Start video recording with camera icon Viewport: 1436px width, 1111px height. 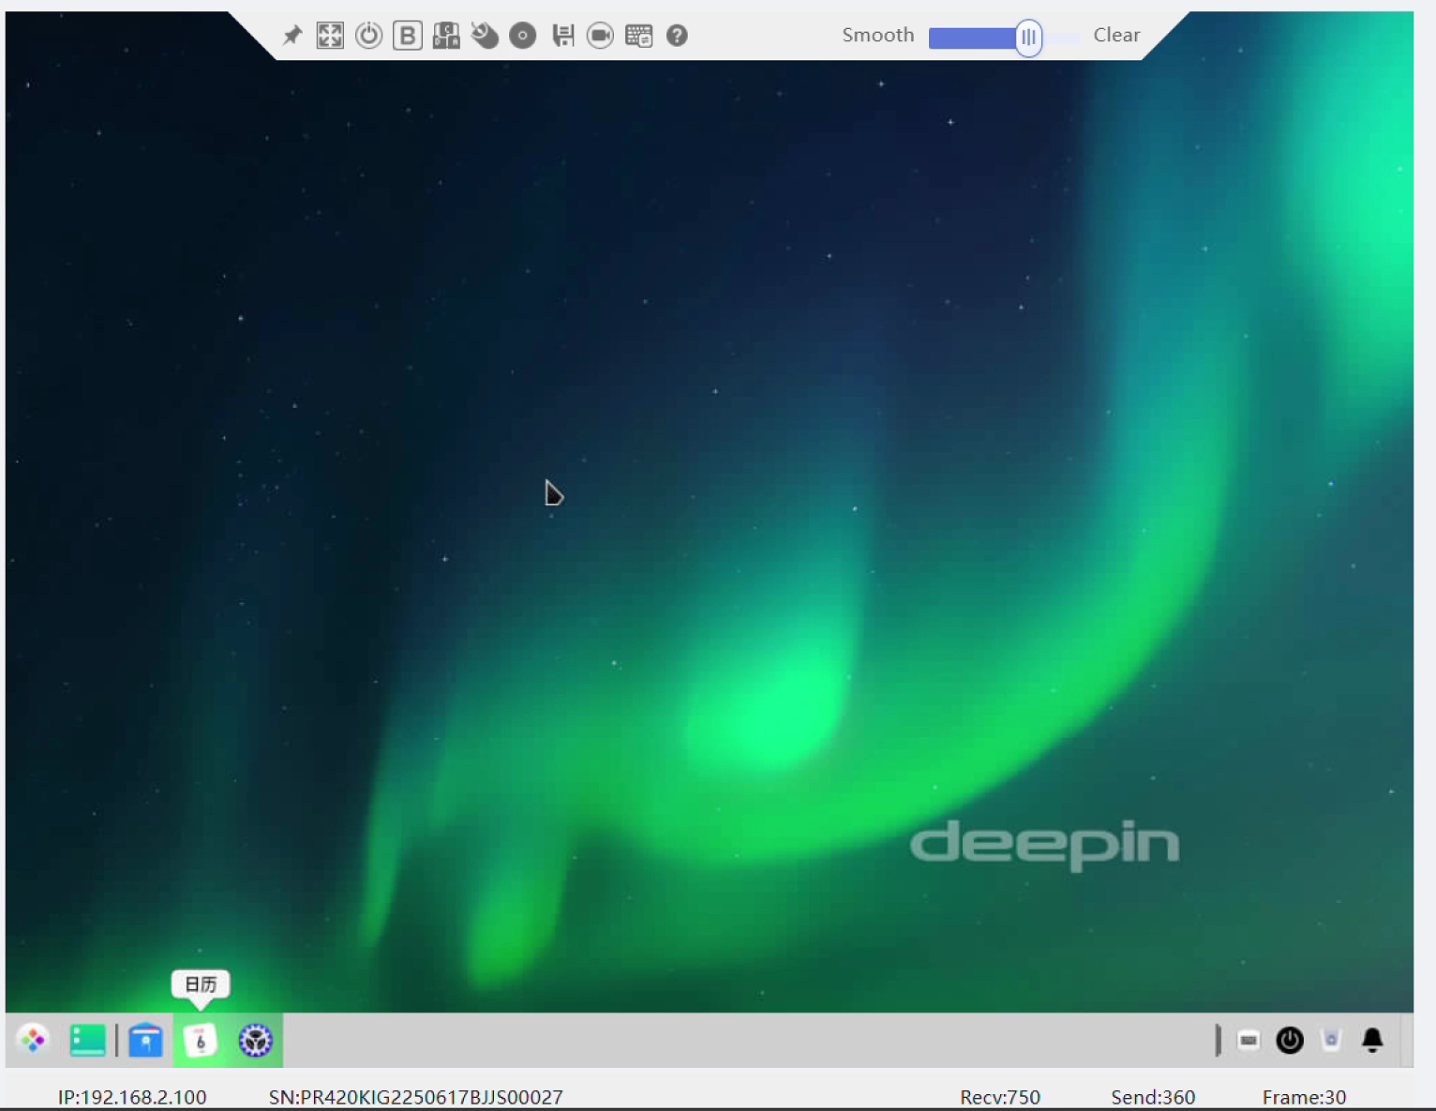[x=600, y=36]
